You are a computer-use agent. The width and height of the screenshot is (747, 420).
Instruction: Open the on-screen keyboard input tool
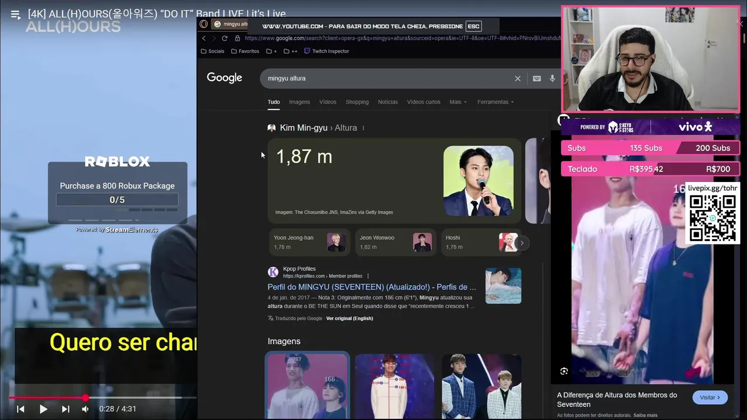537,78
